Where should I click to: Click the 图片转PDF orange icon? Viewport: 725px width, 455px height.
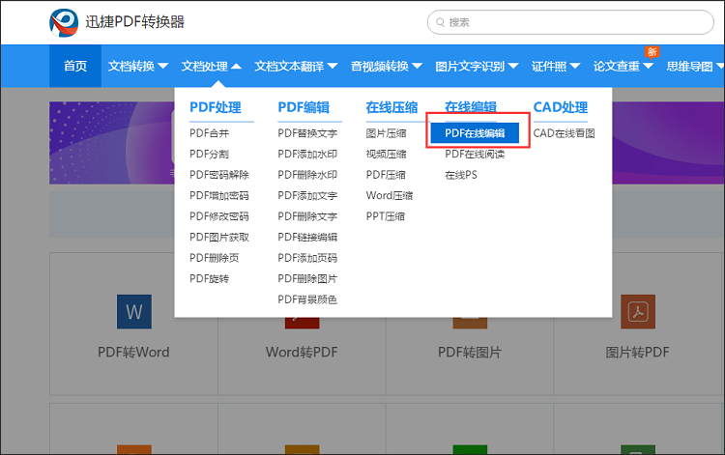tap(637, 312)
